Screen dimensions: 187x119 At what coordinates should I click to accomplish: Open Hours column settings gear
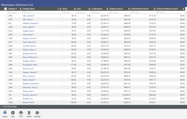tap(75, 9)
